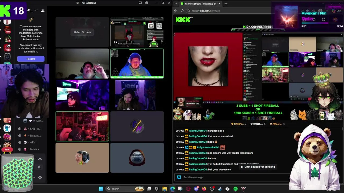The height and width of the screenshot is (193, 344).
Task: Open Task View from the taskbar
Action: point(149,189)
